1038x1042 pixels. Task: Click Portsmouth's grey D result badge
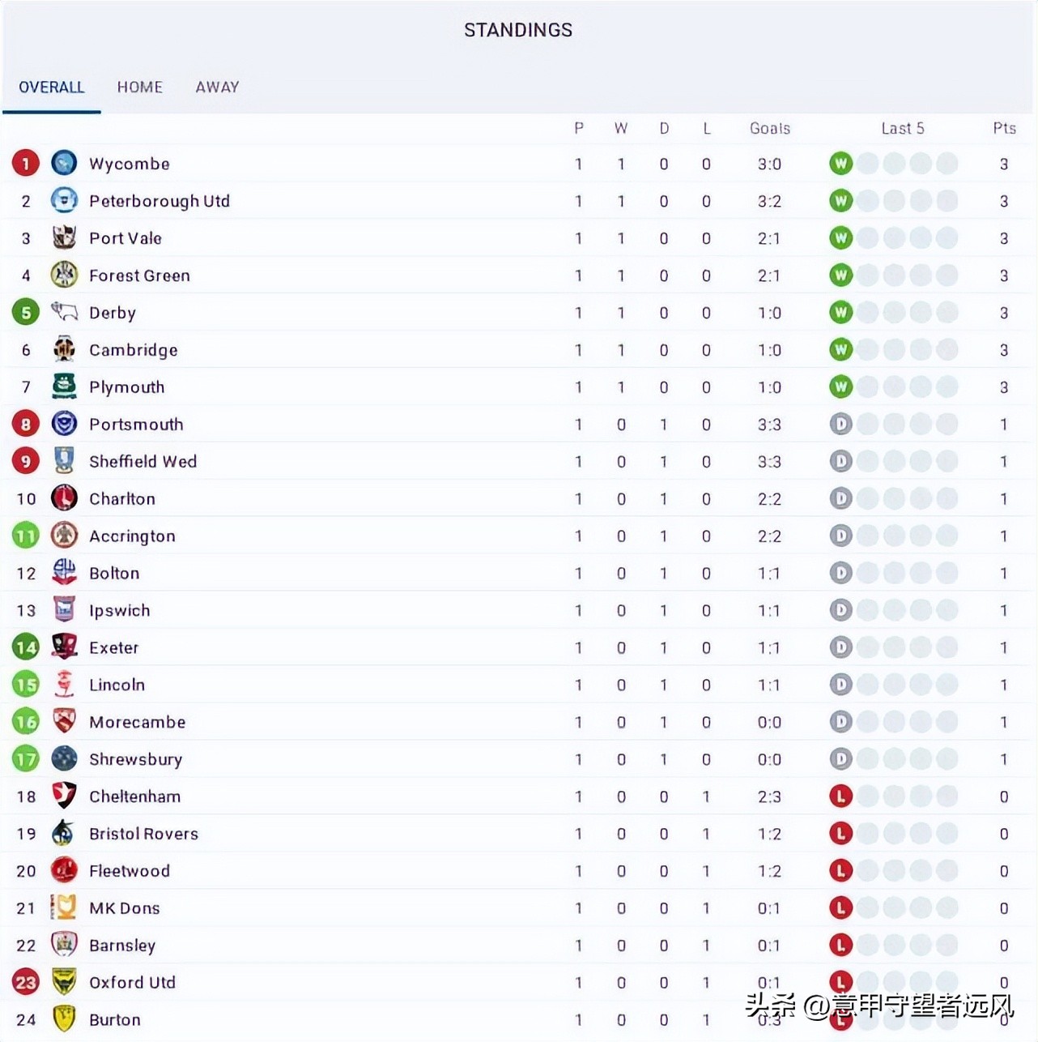[840, 424]
